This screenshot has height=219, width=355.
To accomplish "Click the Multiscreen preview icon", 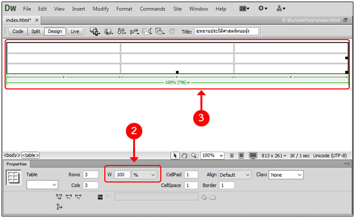I will (x=95, y=31).
